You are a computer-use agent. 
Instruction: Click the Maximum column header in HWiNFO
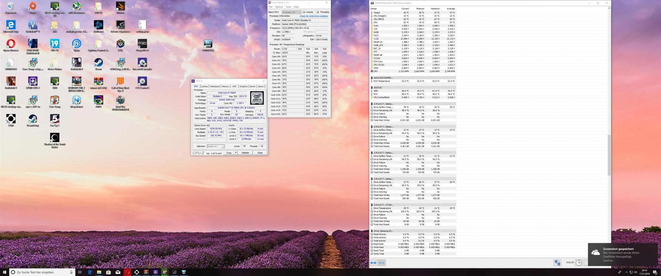coord(433,9)
